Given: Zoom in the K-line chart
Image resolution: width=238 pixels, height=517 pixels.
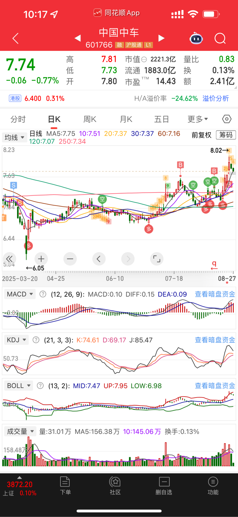Looking at the screenshot, I should coord(41,259).
